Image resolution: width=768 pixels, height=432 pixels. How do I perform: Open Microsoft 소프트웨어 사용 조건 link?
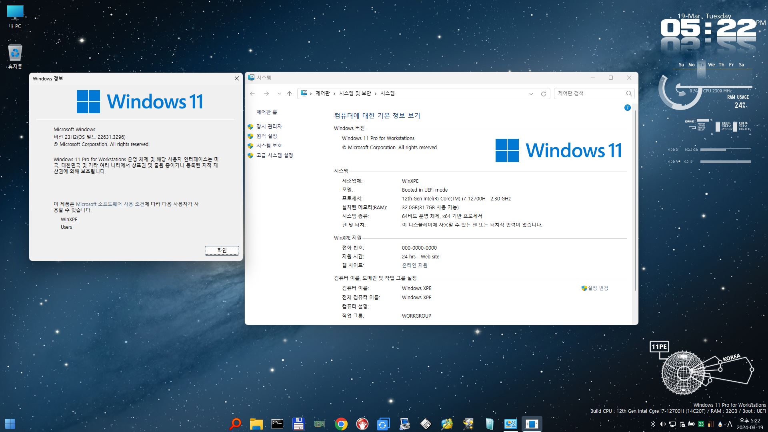pos(110,204)
